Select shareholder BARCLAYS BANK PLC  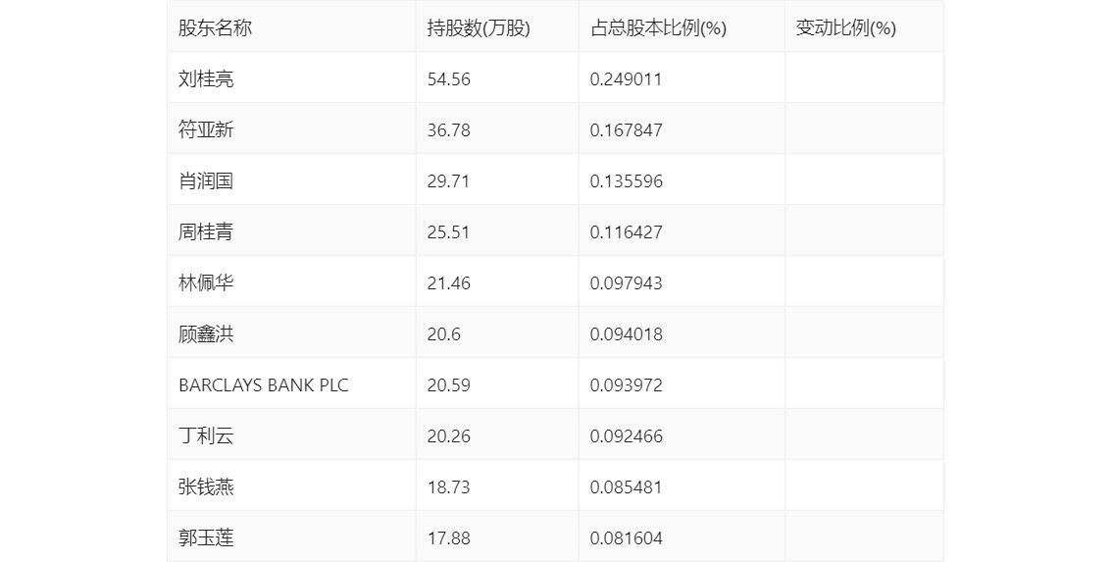pyautogui.click(x=264, y=385)
